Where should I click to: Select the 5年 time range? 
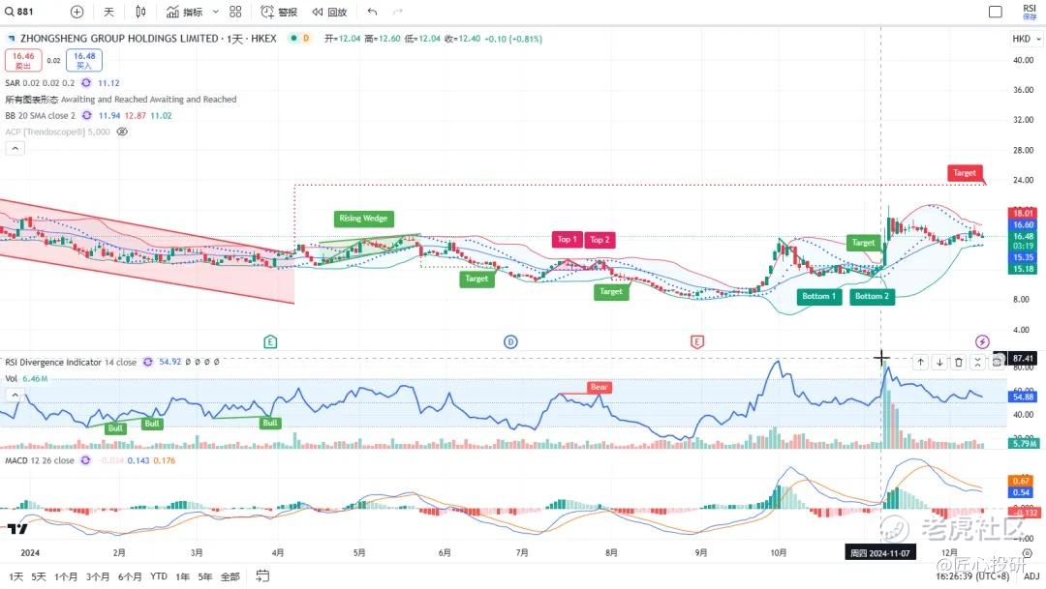[x=205, y=576]
